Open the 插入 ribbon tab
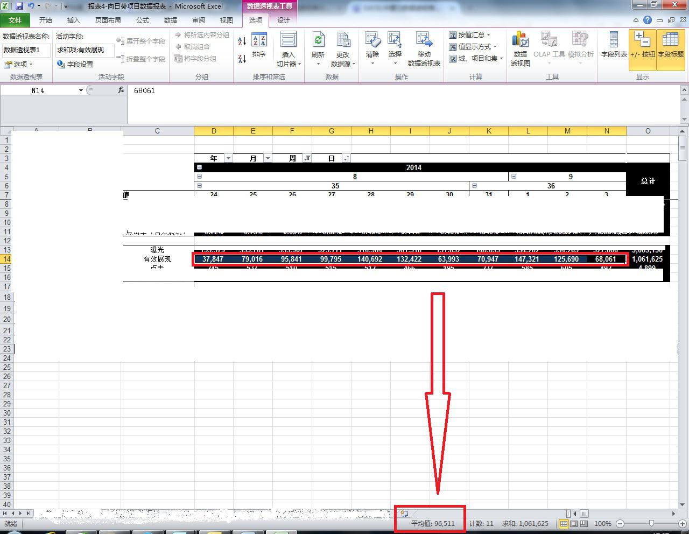This screenshot has height=534, width=689. click(73, 20)
